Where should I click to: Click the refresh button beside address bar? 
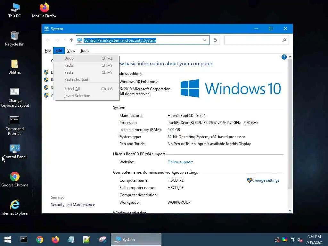pyautogui.click(x=215, y=40)
